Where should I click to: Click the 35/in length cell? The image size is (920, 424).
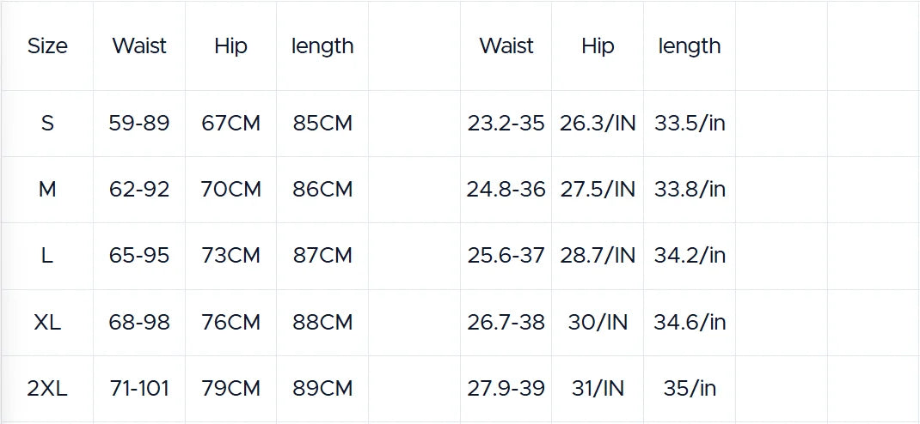click(690, 389)
